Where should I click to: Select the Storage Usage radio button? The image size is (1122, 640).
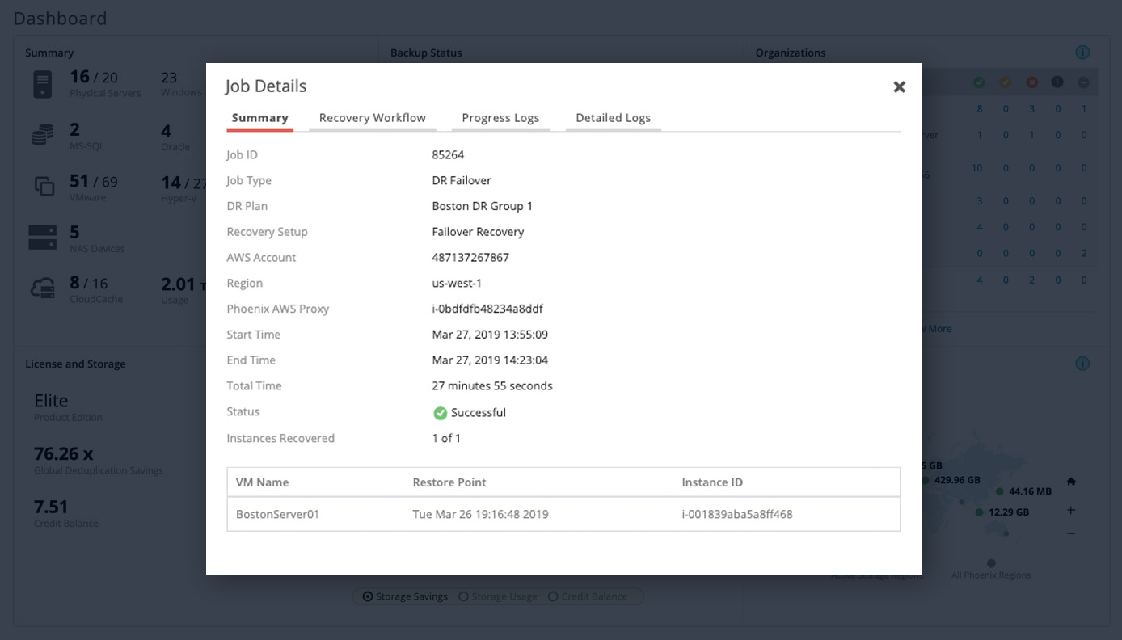click(464, 596)
